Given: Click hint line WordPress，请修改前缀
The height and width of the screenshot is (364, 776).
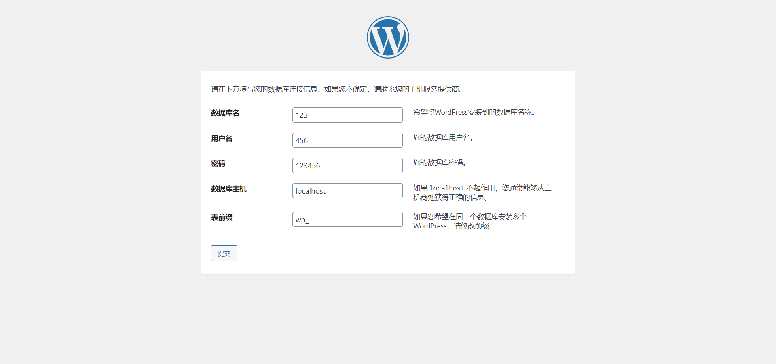Looking at the screenshot, I should tap(452, 226).
